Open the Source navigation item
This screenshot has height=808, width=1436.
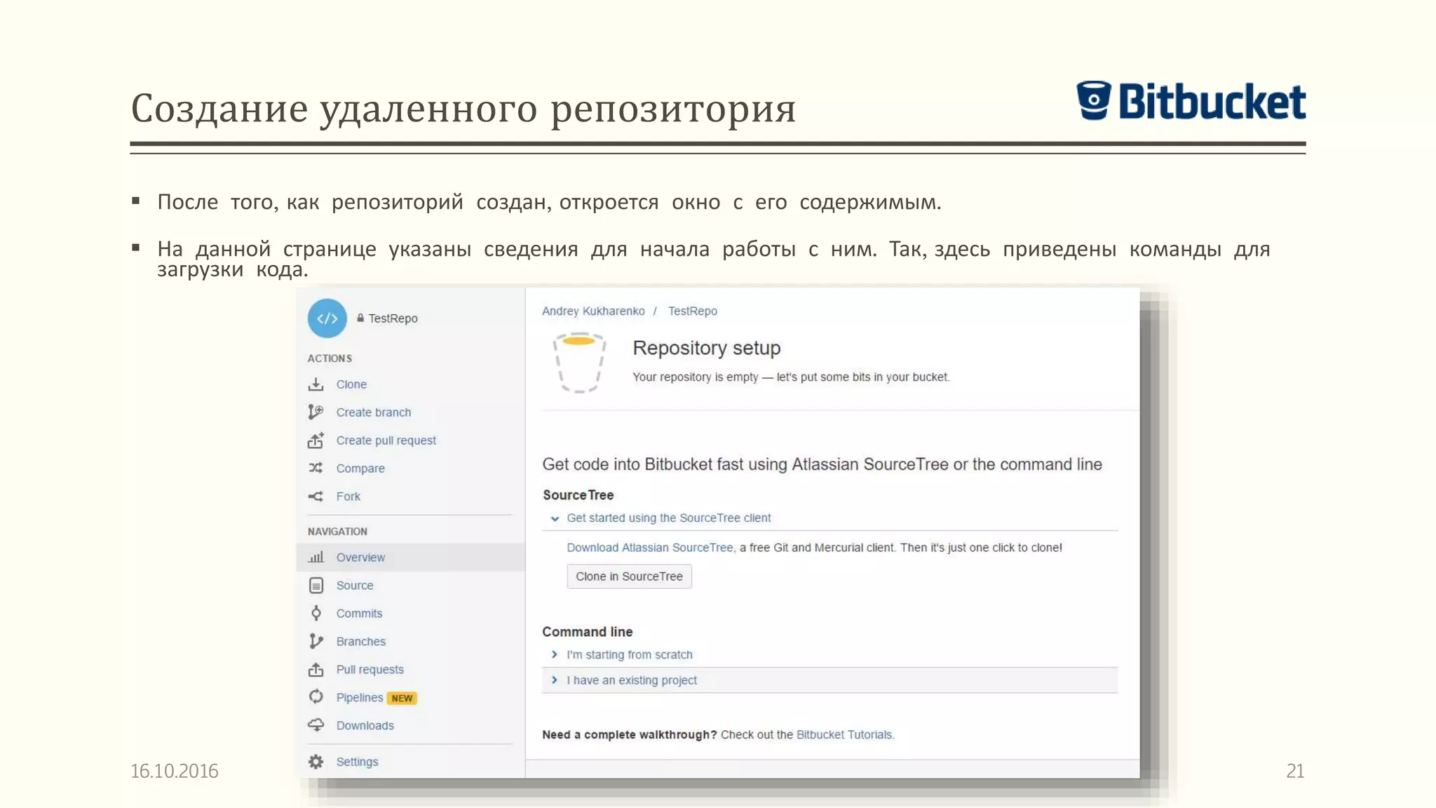click(355, 585)
